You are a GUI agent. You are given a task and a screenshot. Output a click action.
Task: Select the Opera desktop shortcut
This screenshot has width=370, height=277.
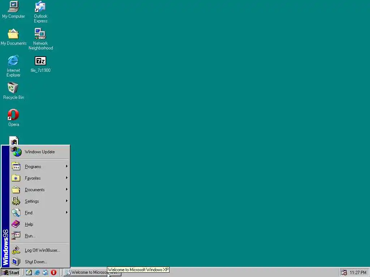(x=13, y=118)
